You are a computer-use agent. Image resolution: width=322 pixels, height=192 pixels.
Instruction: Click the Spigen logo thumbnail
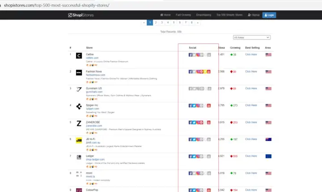click(x=79, y=107)
